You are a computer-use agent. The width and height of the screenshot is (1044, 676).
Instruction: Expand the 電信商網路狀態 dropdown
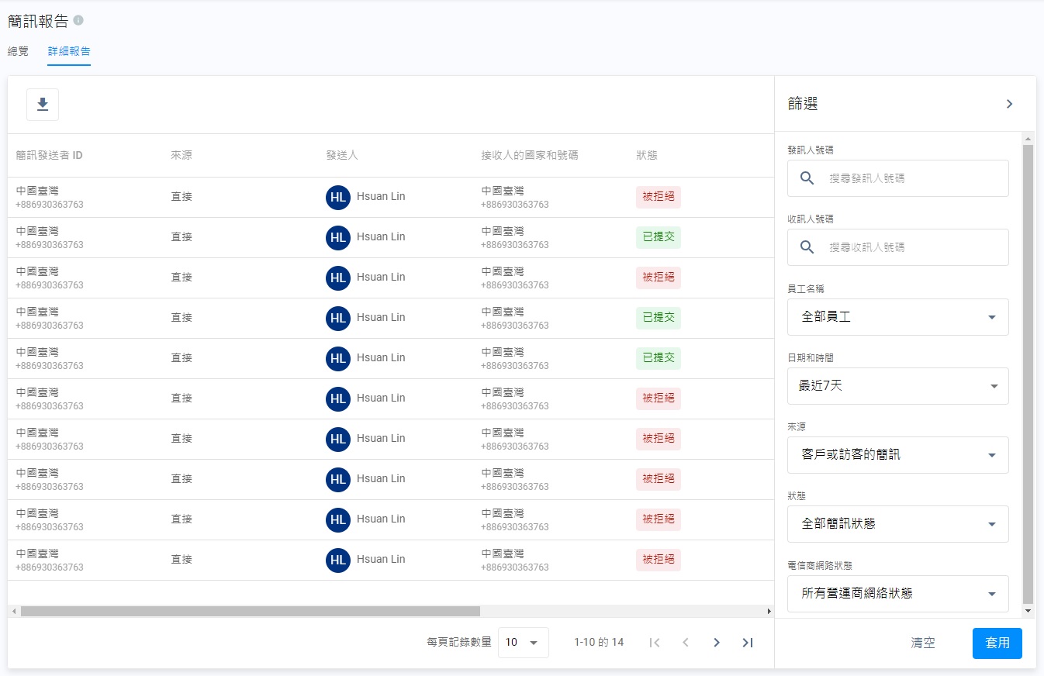pos(897,594)
